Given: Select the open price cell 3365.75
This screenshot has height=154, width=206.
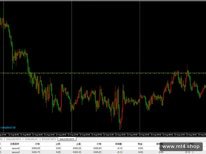Looking at the screenshot, I should pyautogui.click(x=36, y=152).
